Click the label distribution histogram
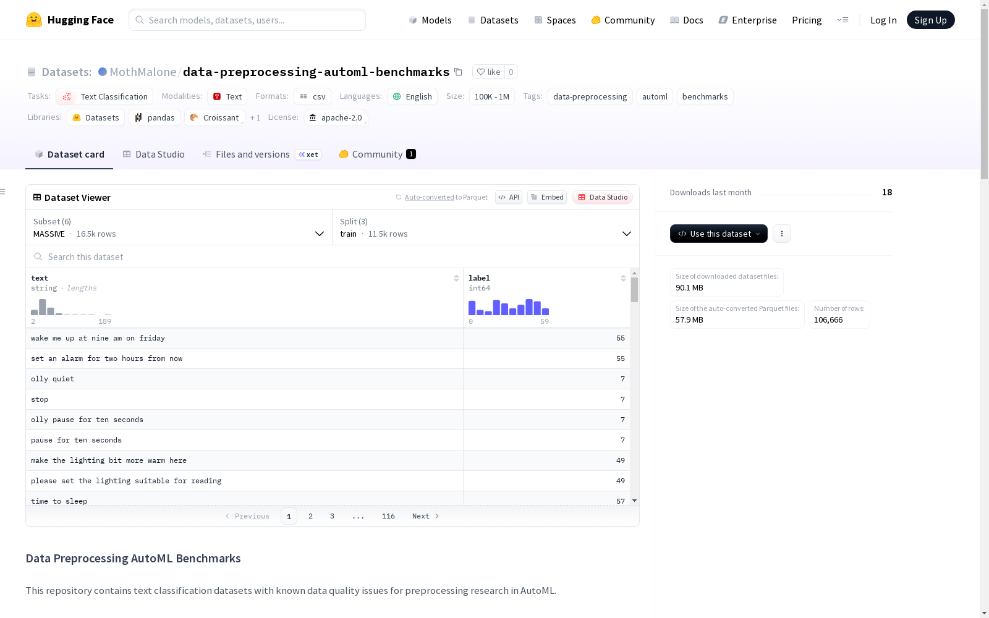Viewport: 989px width, 618px height. pyautogui.click(x=509, y=307)
